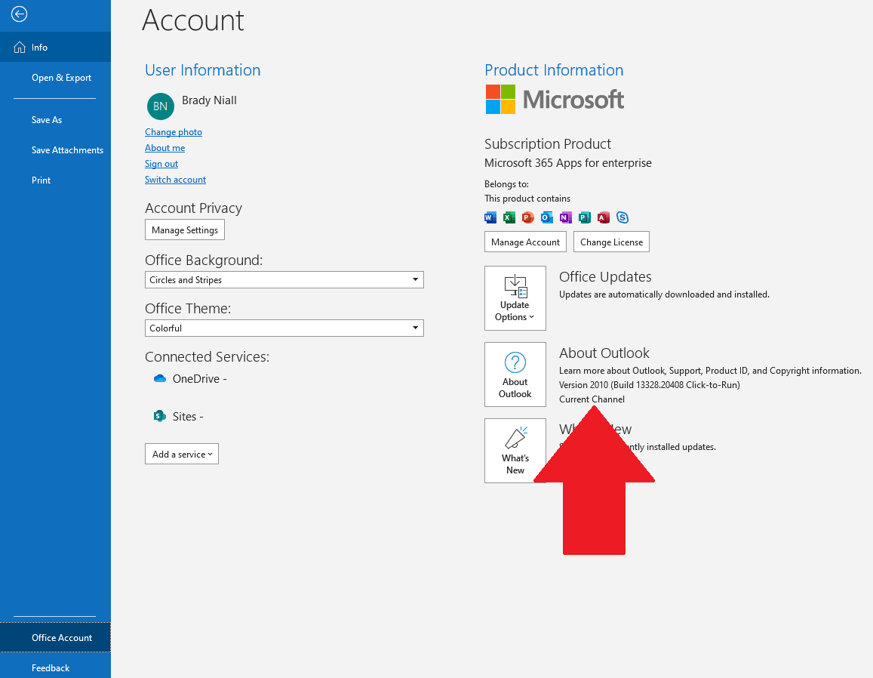Click the Sites connected service entry
The width and height of the screenshot is (873, 678).
pyautogui.click(x=179, y=416)
